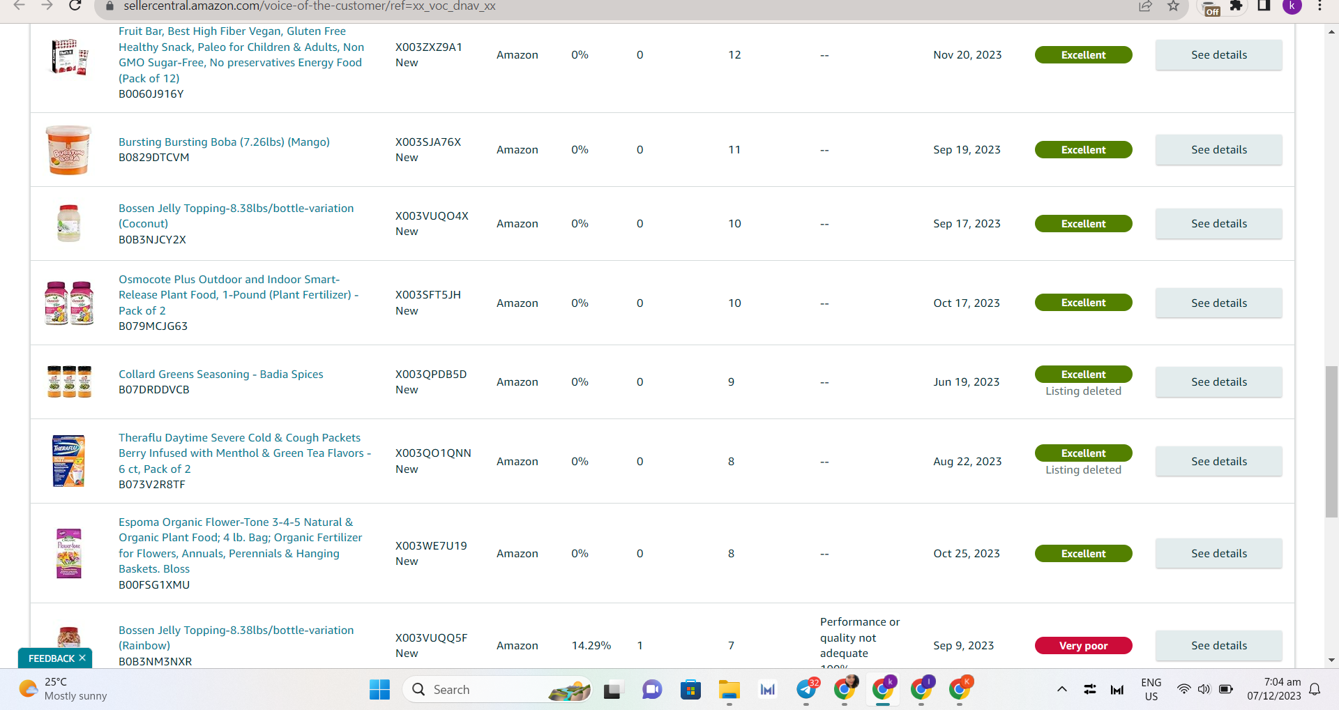Open the purple 'k' Chrome profile menu

1292,6
